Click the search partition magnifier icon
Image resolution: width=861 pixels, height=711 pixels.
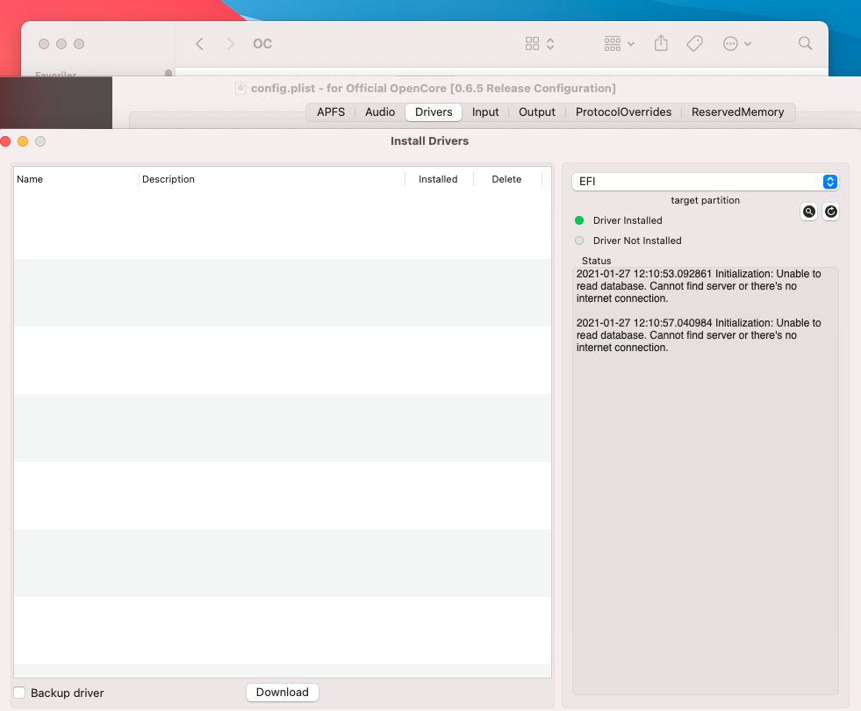[809, 212]
